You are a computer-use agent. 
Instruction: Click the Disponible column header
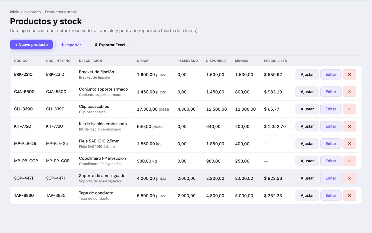(216, 61)
